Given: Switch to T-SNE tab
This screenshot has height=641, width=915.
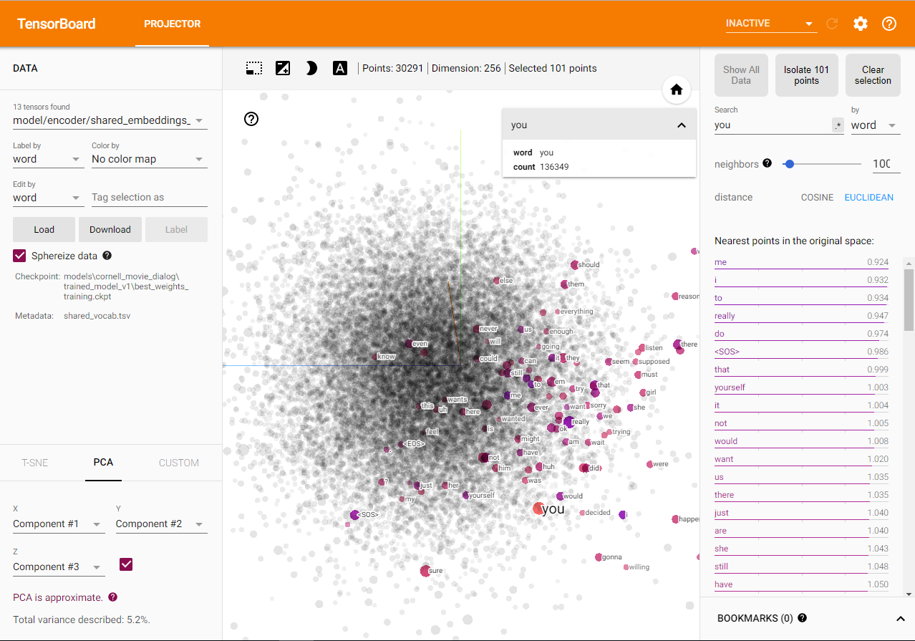Looking at the screenshot, I should coord(34,463).
